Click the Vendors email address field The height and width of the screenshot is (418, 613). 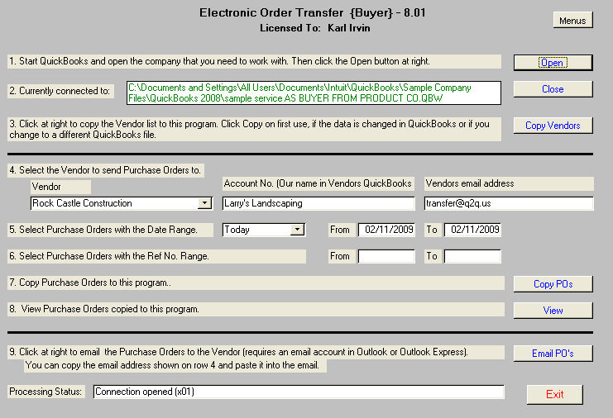(509, 203)
